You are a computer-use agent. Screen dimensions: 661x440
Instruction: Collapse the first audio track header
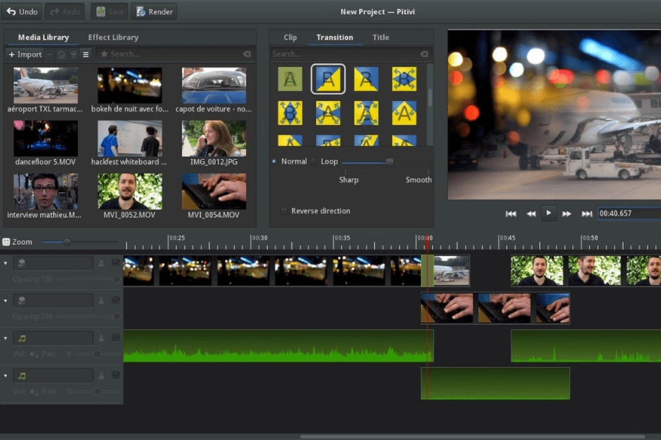pyautogui.click(x=6, y=338)
